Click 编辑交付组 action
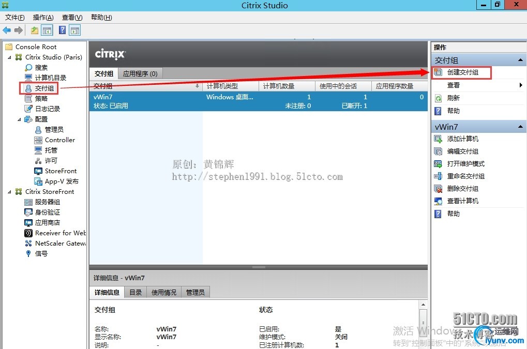 (462, 151)
